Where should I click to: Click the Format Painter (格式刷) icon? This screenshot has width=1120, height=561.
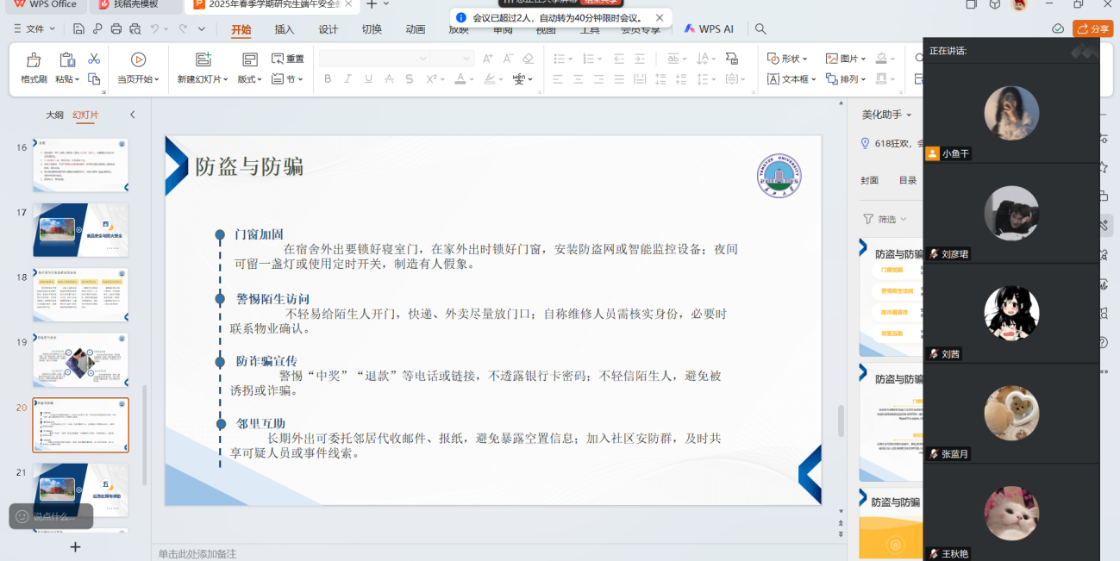(x=34, y=60)
